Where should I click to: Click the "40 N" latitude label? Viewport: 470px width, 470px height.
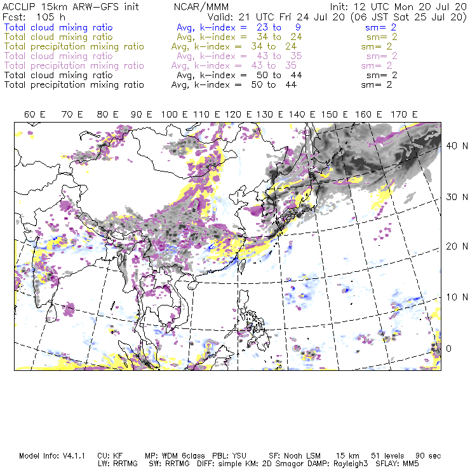pyautogui.click(x=457, y=146)
